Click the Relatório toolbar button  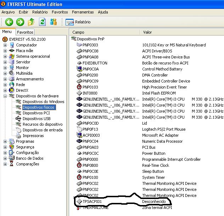[x=78, y=22]
